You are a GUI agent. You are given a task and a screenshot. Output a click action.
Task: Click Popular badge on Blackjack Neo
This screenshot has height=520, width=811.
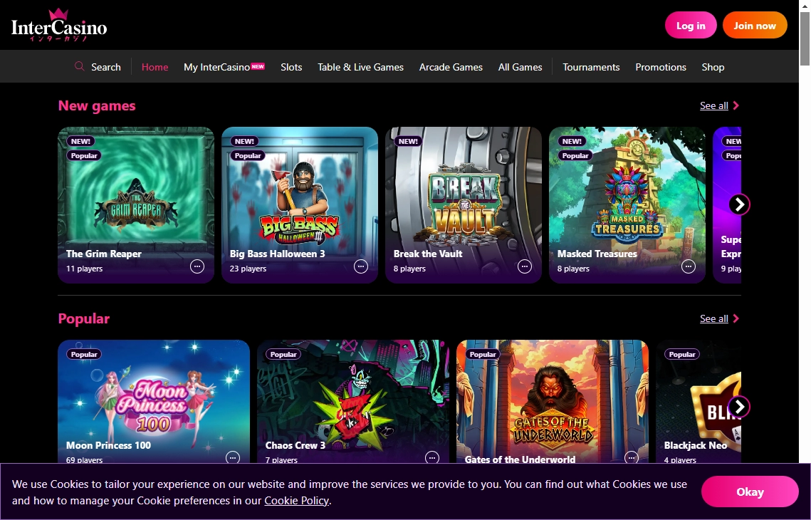681,355
